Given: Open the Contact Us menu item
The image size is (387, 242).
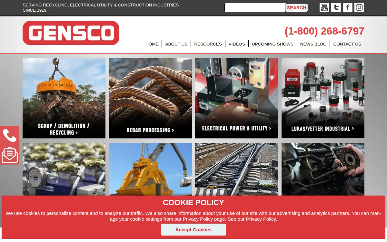Looking at the screenshot, I should pyautogui.click(x=347, y=44).
